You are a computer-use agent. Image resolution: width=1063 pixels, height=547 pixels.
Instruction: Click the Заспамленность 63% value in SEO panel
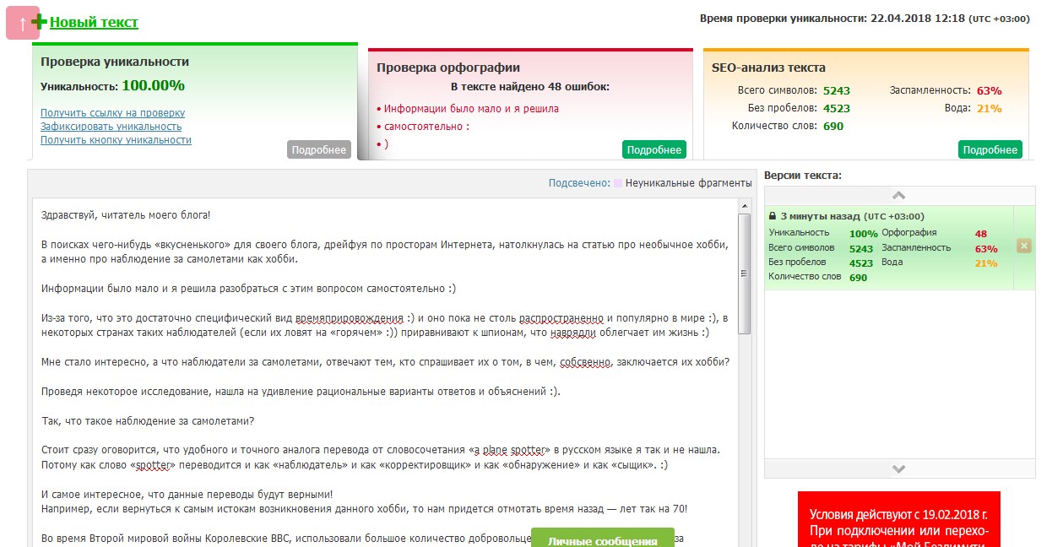(x=990, y=91)
